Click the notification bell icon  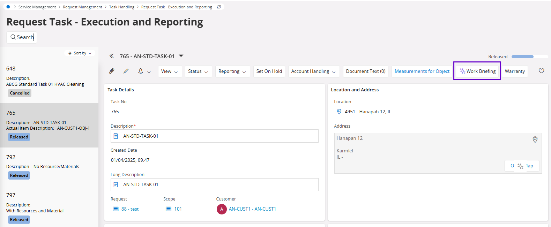141,71
